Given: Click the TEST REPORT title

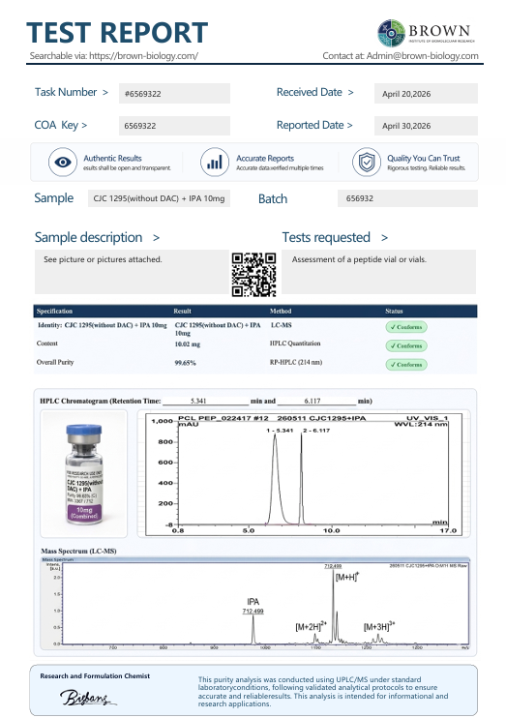Looking at the screenshot, I should [x=117, y=33].
